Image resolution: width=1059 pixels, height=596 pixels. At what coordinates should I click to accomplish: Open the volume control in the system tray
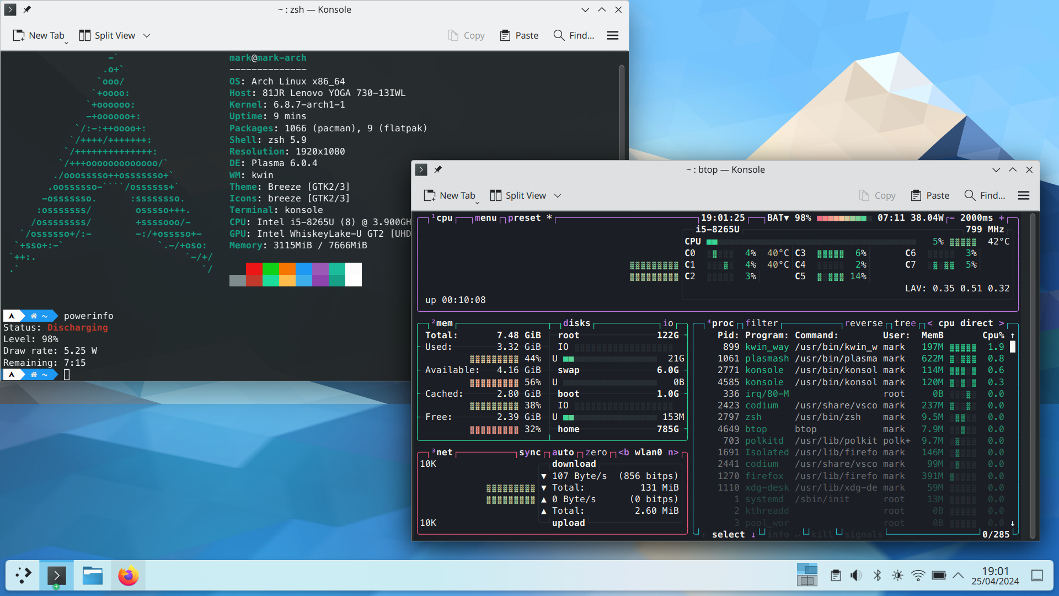[856, 576]
